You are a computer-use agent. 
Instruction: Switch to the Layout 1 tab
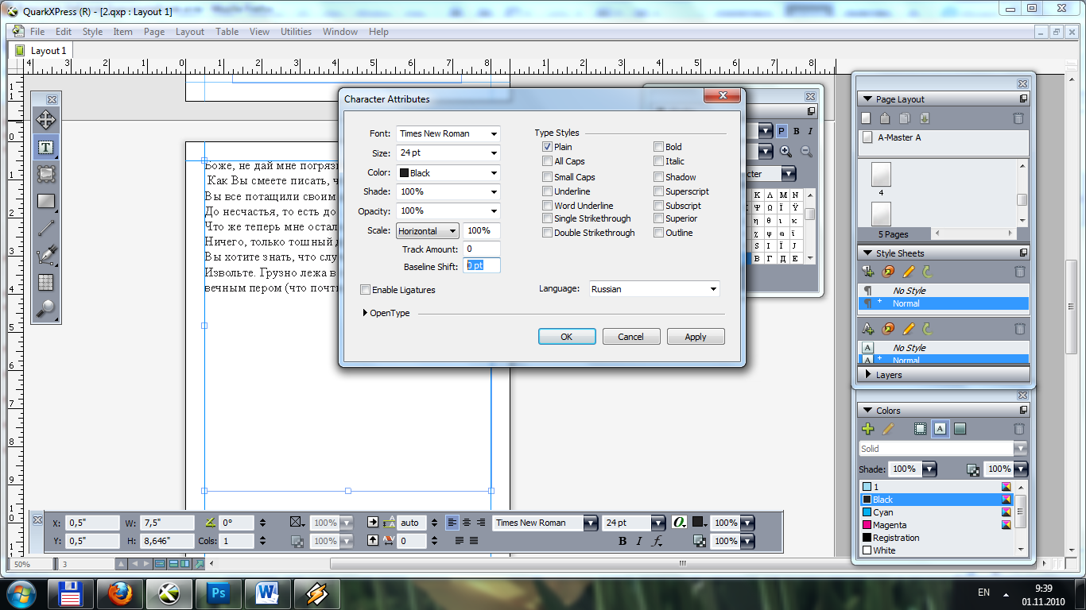click(41, 50)
